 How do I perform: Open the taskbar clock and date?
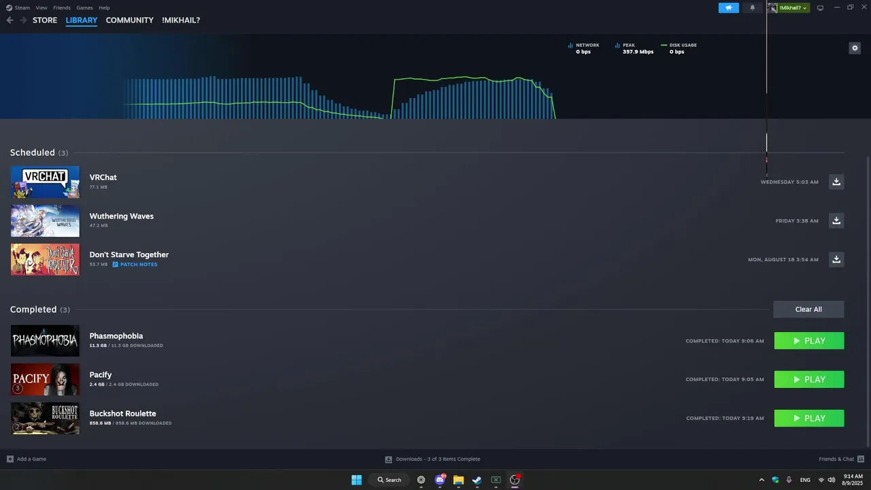853,480
